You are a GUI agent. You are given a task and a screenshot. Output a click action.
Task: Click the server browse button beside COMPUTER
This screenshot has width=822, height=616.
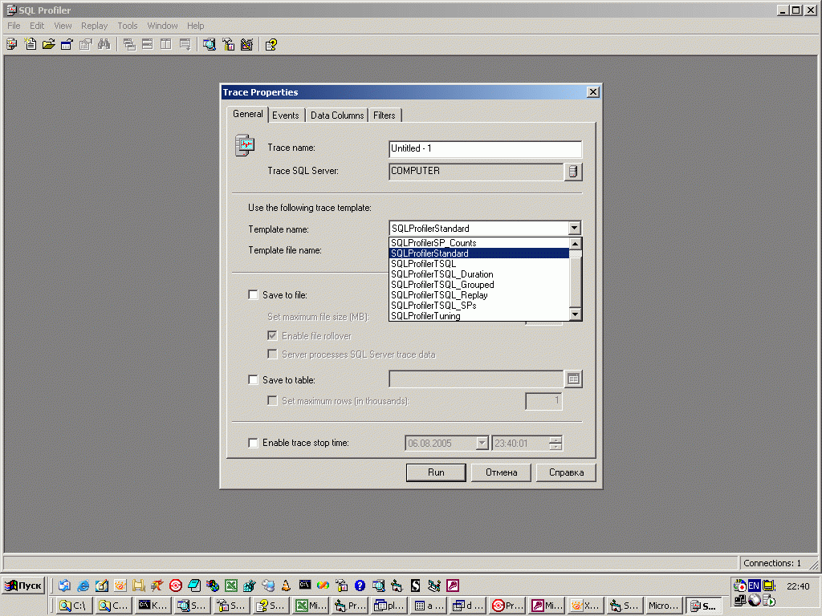tap(573, 172)
